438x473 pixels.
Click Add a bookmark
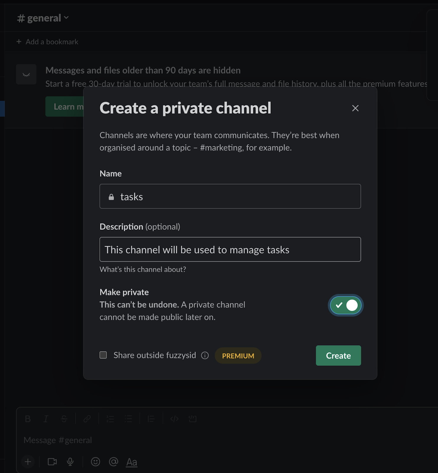(x=48, y=42)
